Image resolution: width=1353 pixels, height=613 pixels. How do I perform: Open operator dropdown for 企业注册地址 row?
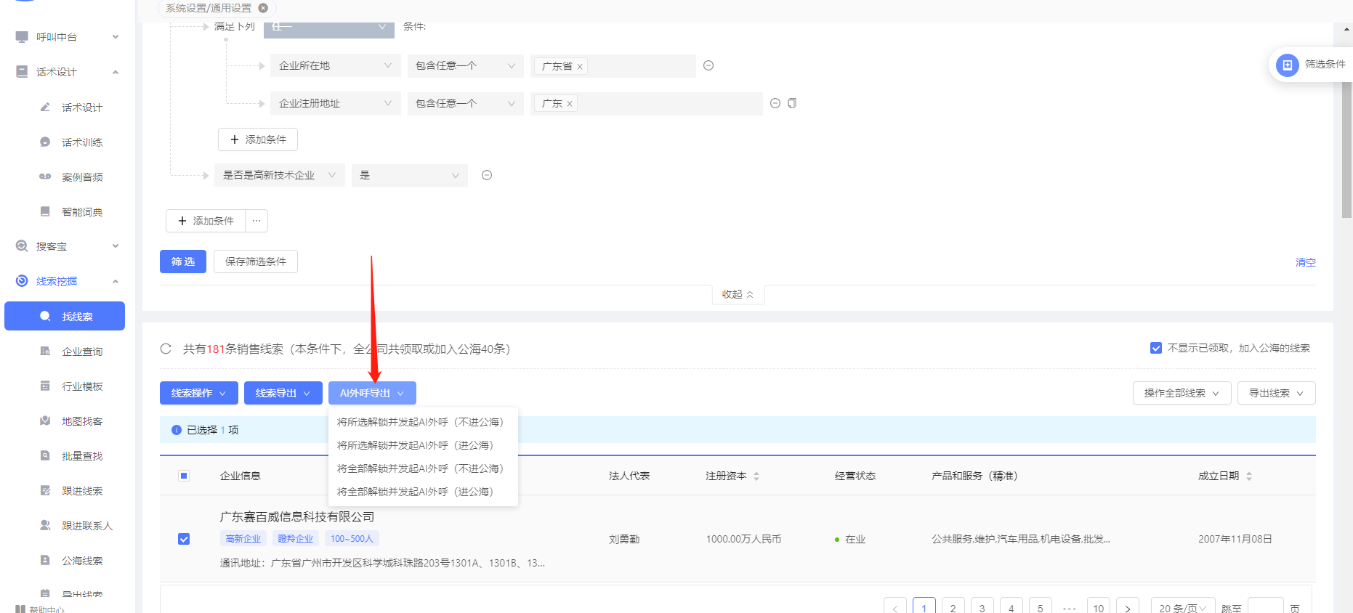tap(465, 103)
